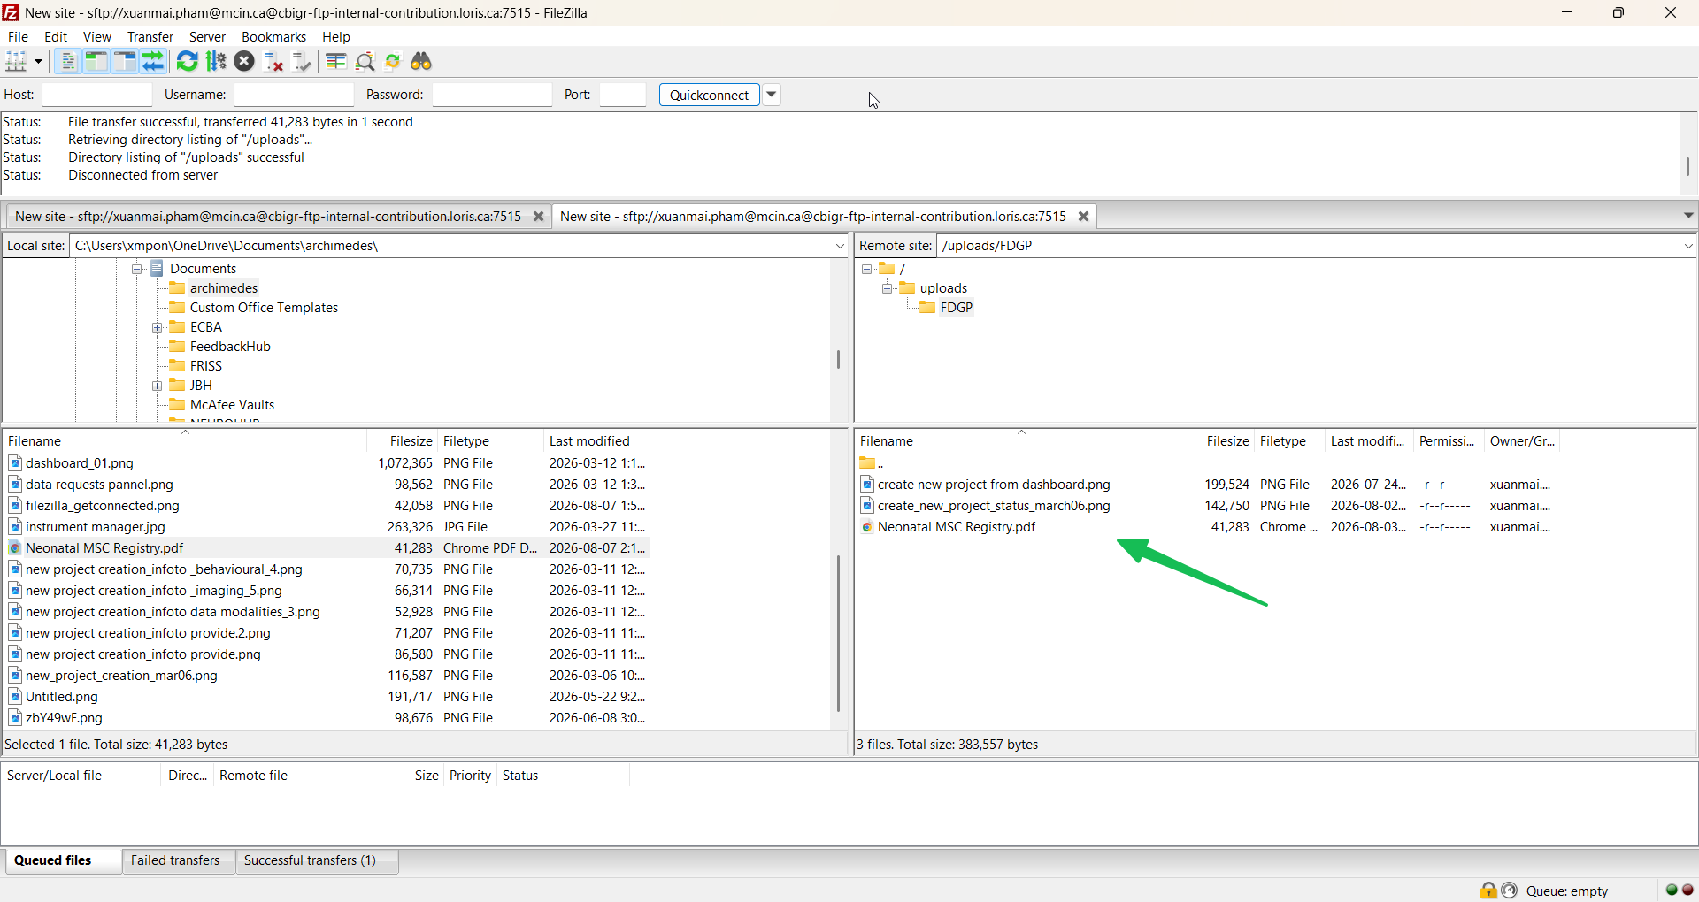Click the encryption lock icon in status bar

tap(1488, 891)
